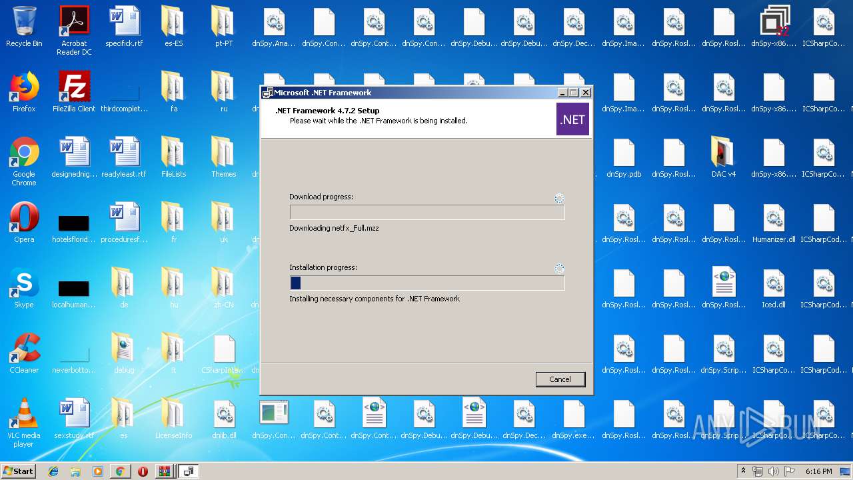Open the Action Center flag icon
Image resolution: width=853 pixels, height=480 pixels.
(790, 471)
